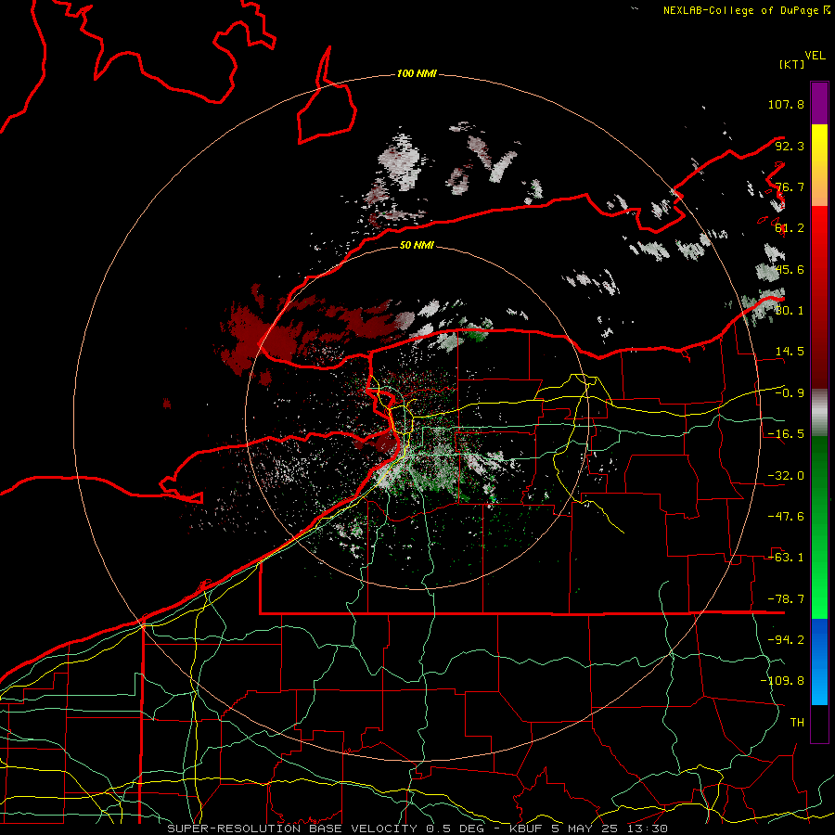Click the 50 NMI range ring label
Screen dimensions: 835x835
[x=417, y=245]
